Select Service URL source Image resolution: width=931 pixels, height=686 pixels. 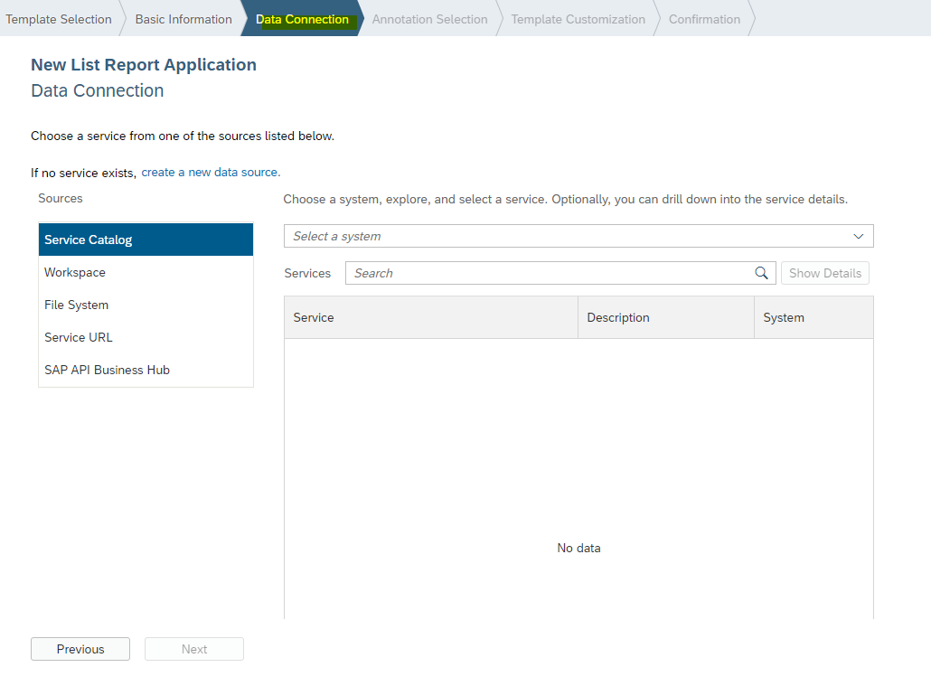tap(146, 337)
